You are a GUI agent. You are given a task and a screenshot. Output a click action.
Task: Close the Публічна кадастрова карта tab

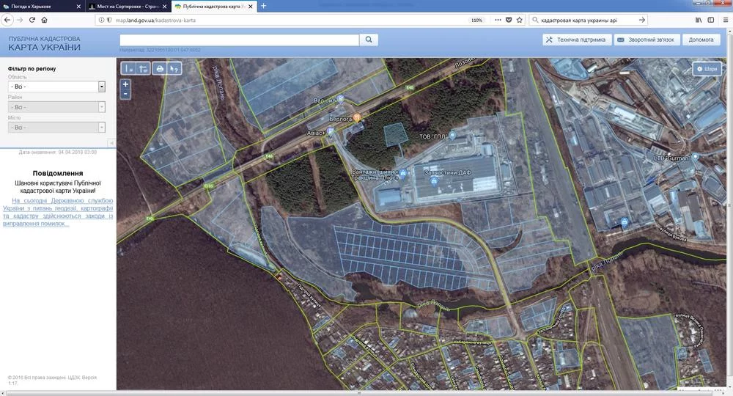251,7
